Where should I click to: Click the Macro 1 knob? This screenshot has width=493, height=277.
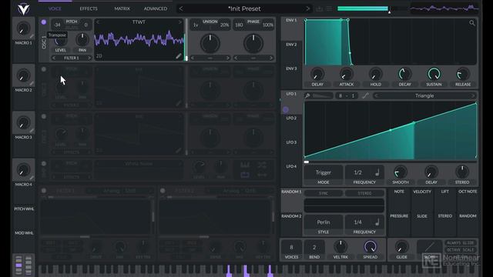(23, 28)
